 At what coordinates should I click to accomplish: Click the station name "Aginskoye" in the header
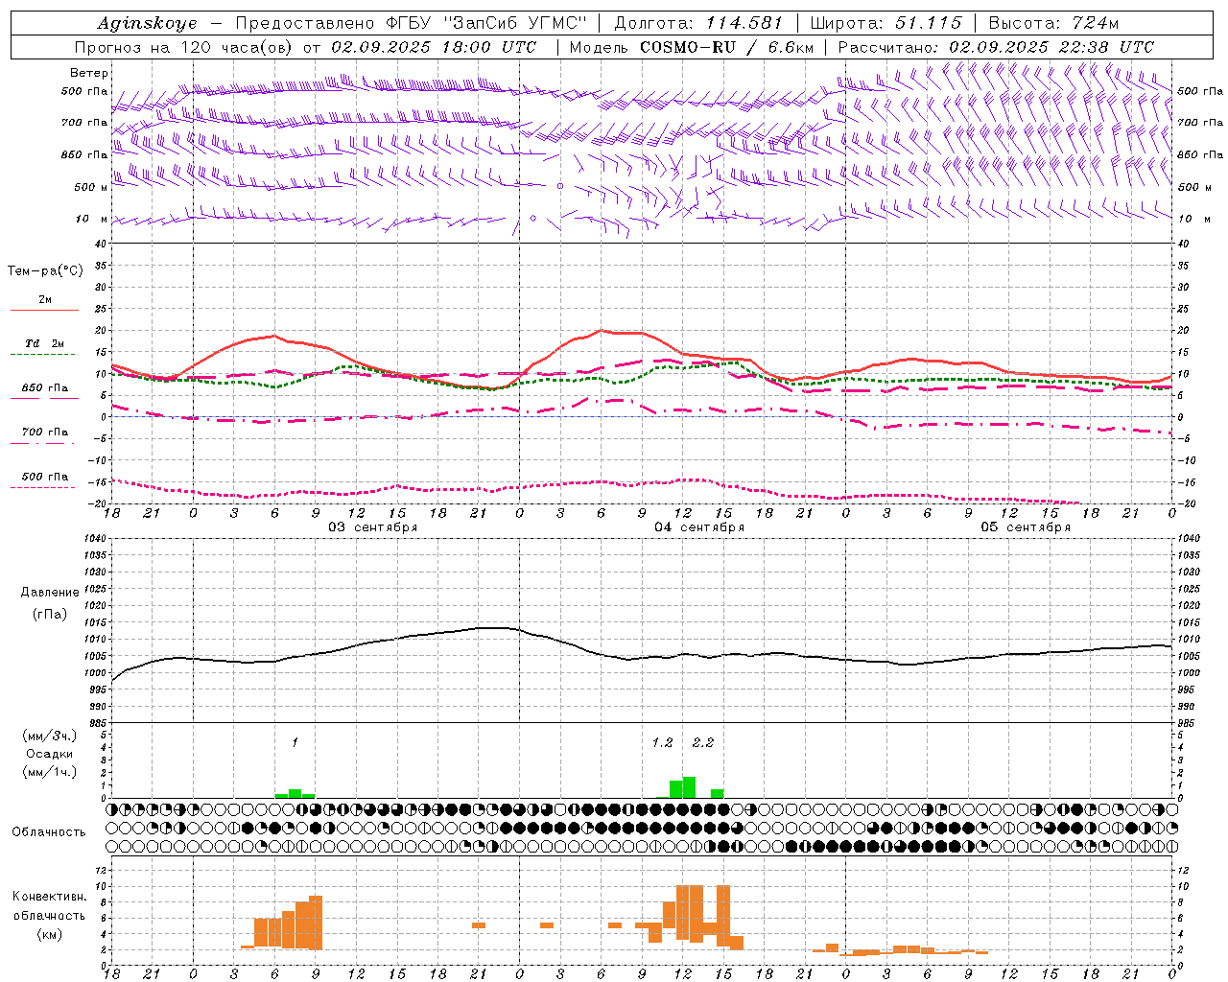(147, 23)
